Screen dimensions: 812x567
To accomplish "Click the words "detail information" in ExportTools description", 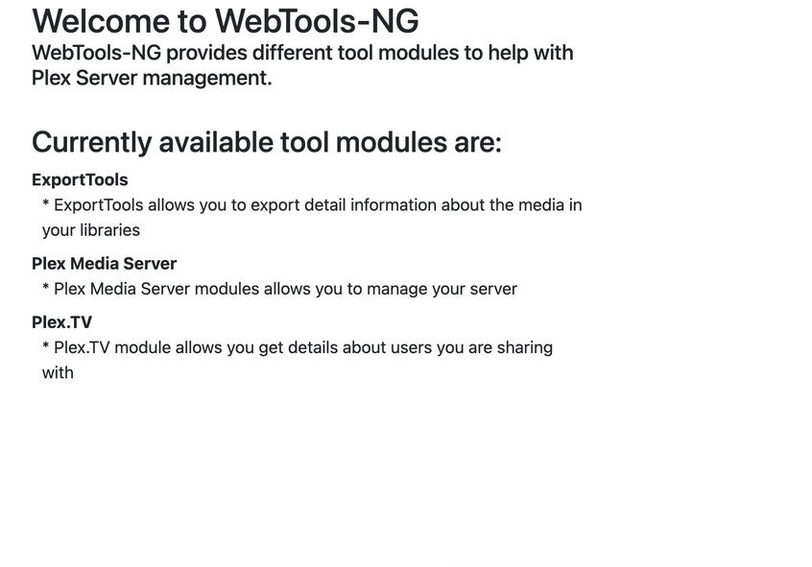I will click(389, 205).
